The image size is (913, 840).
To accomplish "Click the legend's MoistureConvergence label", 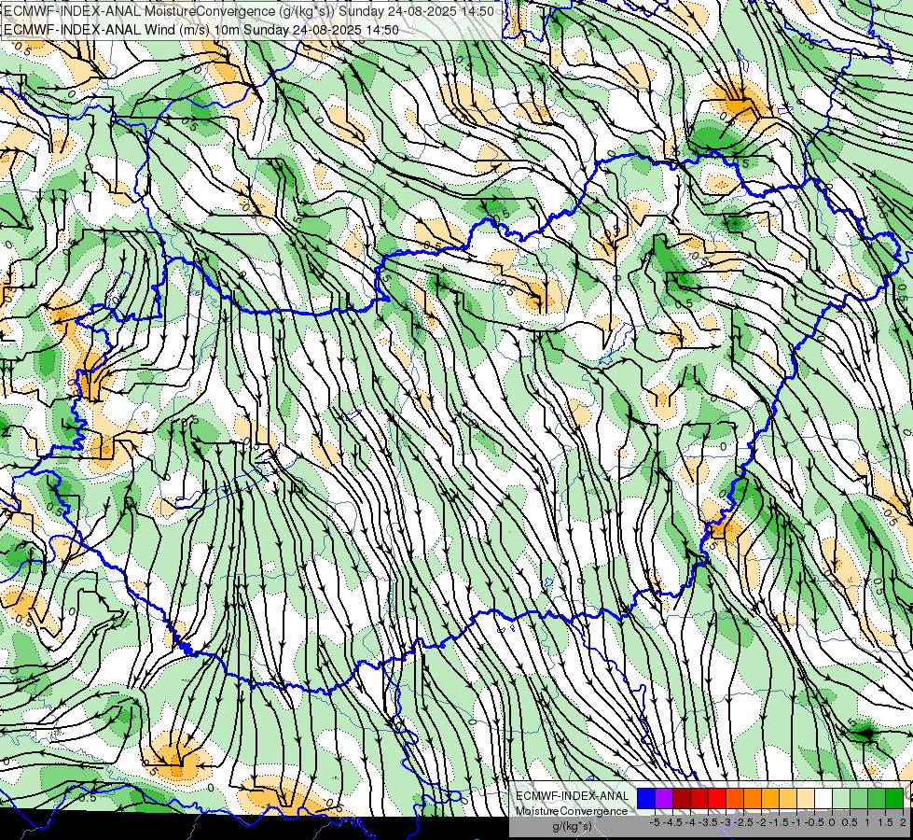I will coord(572,811).
